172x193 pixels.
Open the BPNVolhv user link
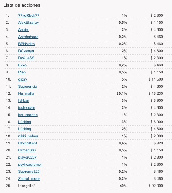[x=27, y=44]
